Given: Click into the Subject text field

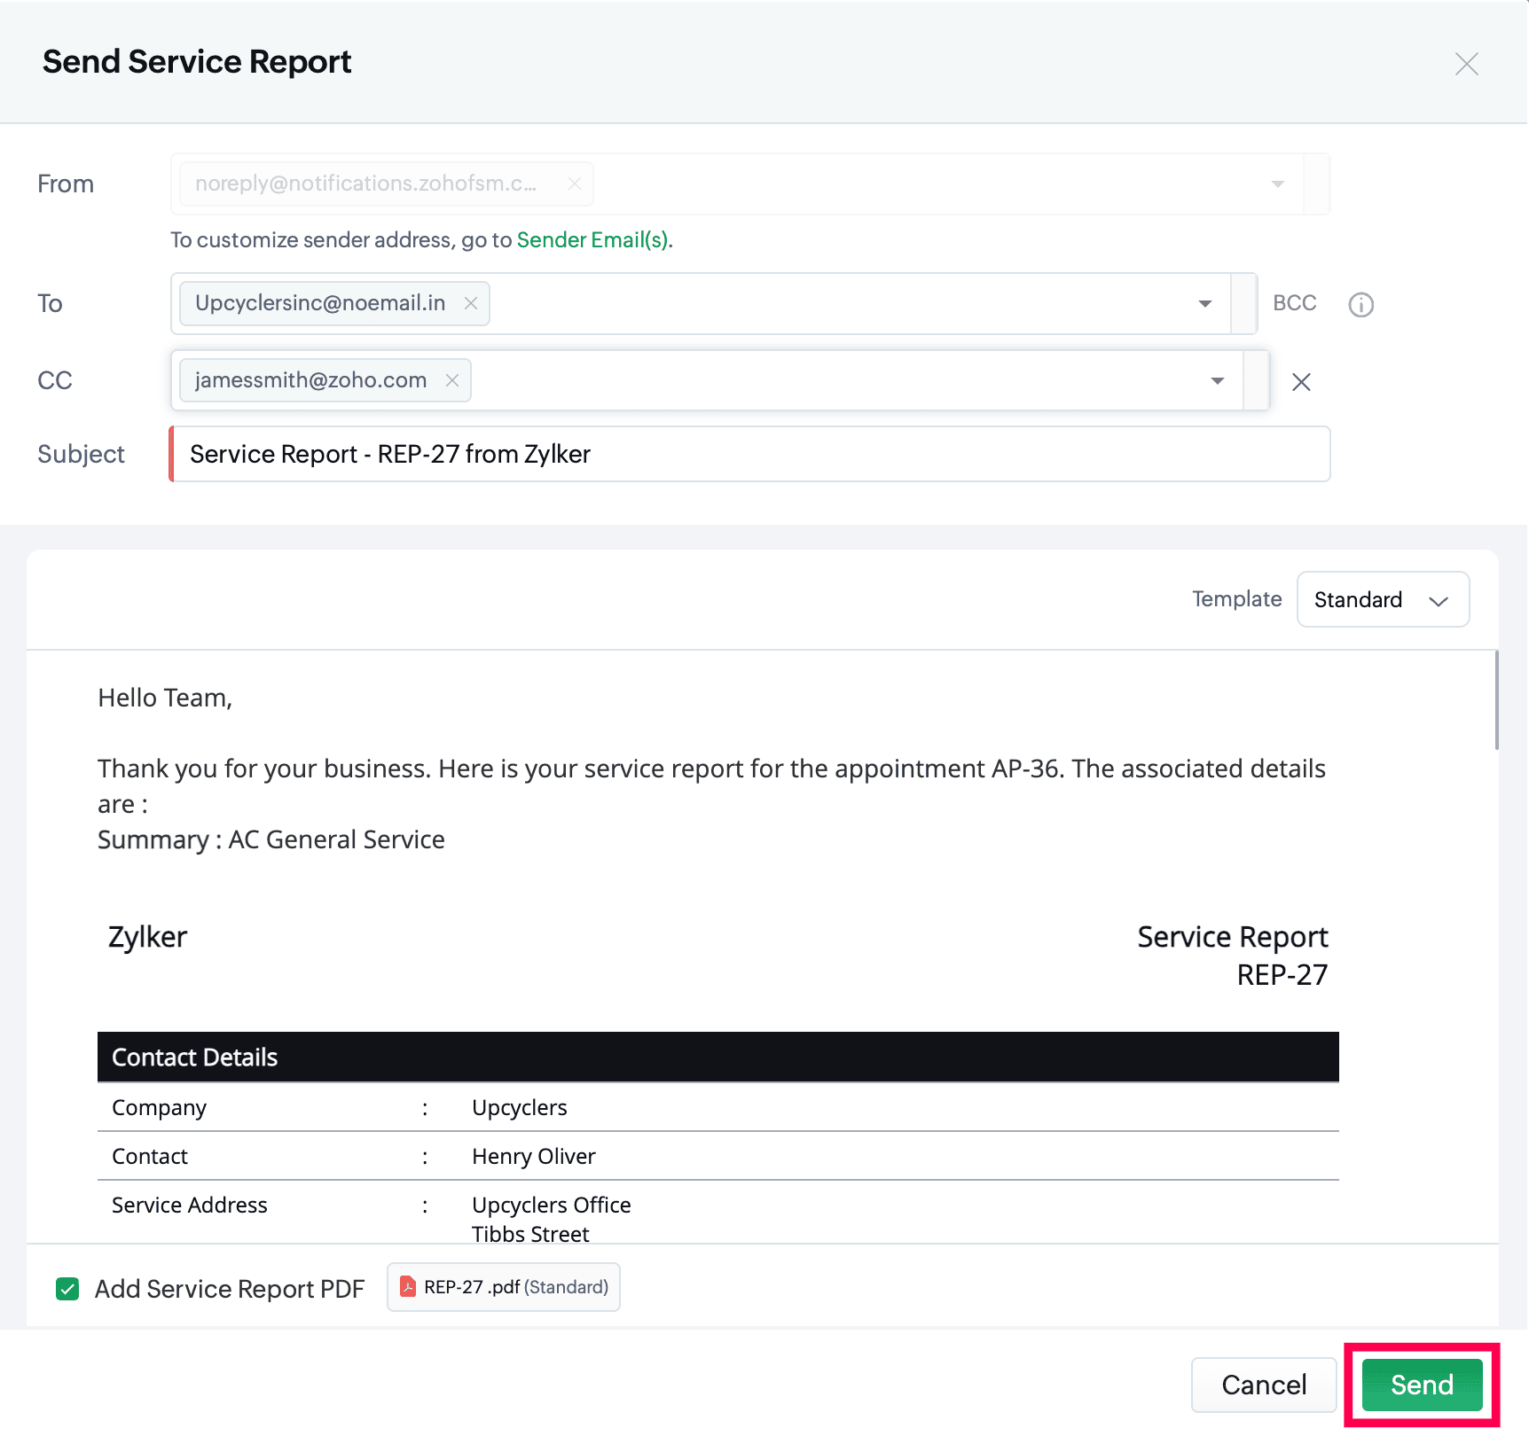Looking at the screenshot, I should point(749,455).
